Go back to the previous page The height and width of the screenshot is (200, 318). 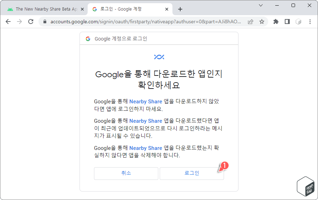coord(8,22)
